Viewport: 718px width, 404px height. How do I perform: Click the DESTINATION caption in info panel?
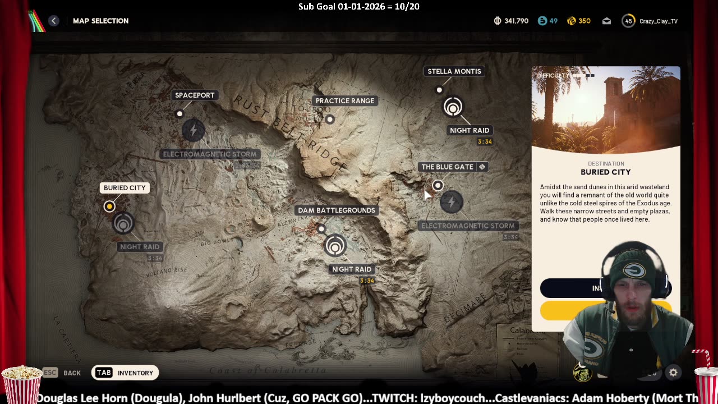pyautogui.click(x=606, y=164)
